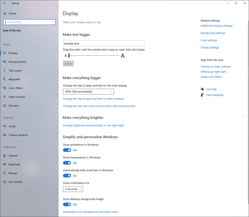
Task: Expand the 5 seconds notification dropdown
Action: pos(73,189)
